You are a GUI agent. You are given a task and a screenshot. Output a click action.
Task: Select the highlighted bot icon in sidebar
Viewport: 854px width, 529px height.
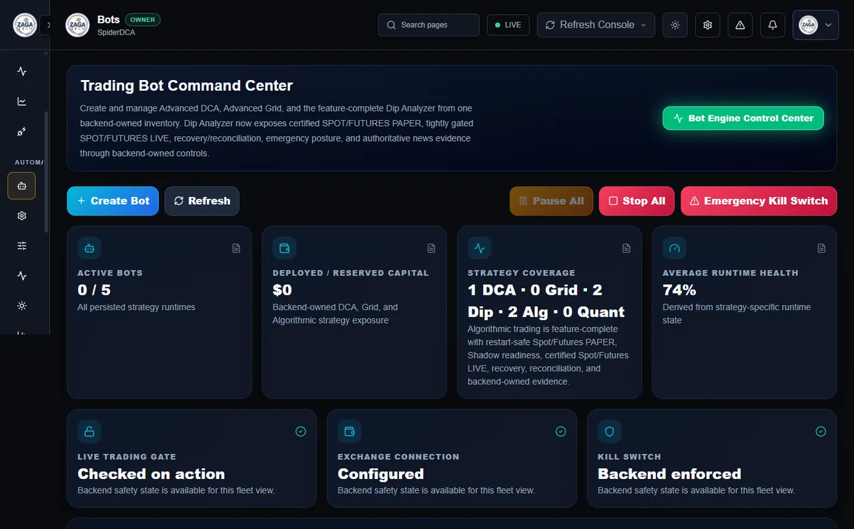[22, 186]
